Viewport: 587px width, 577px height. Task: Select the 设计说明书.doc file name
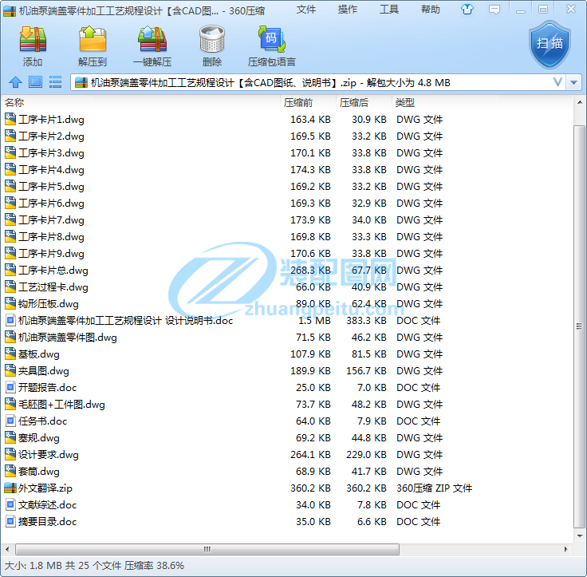point(125,320)
